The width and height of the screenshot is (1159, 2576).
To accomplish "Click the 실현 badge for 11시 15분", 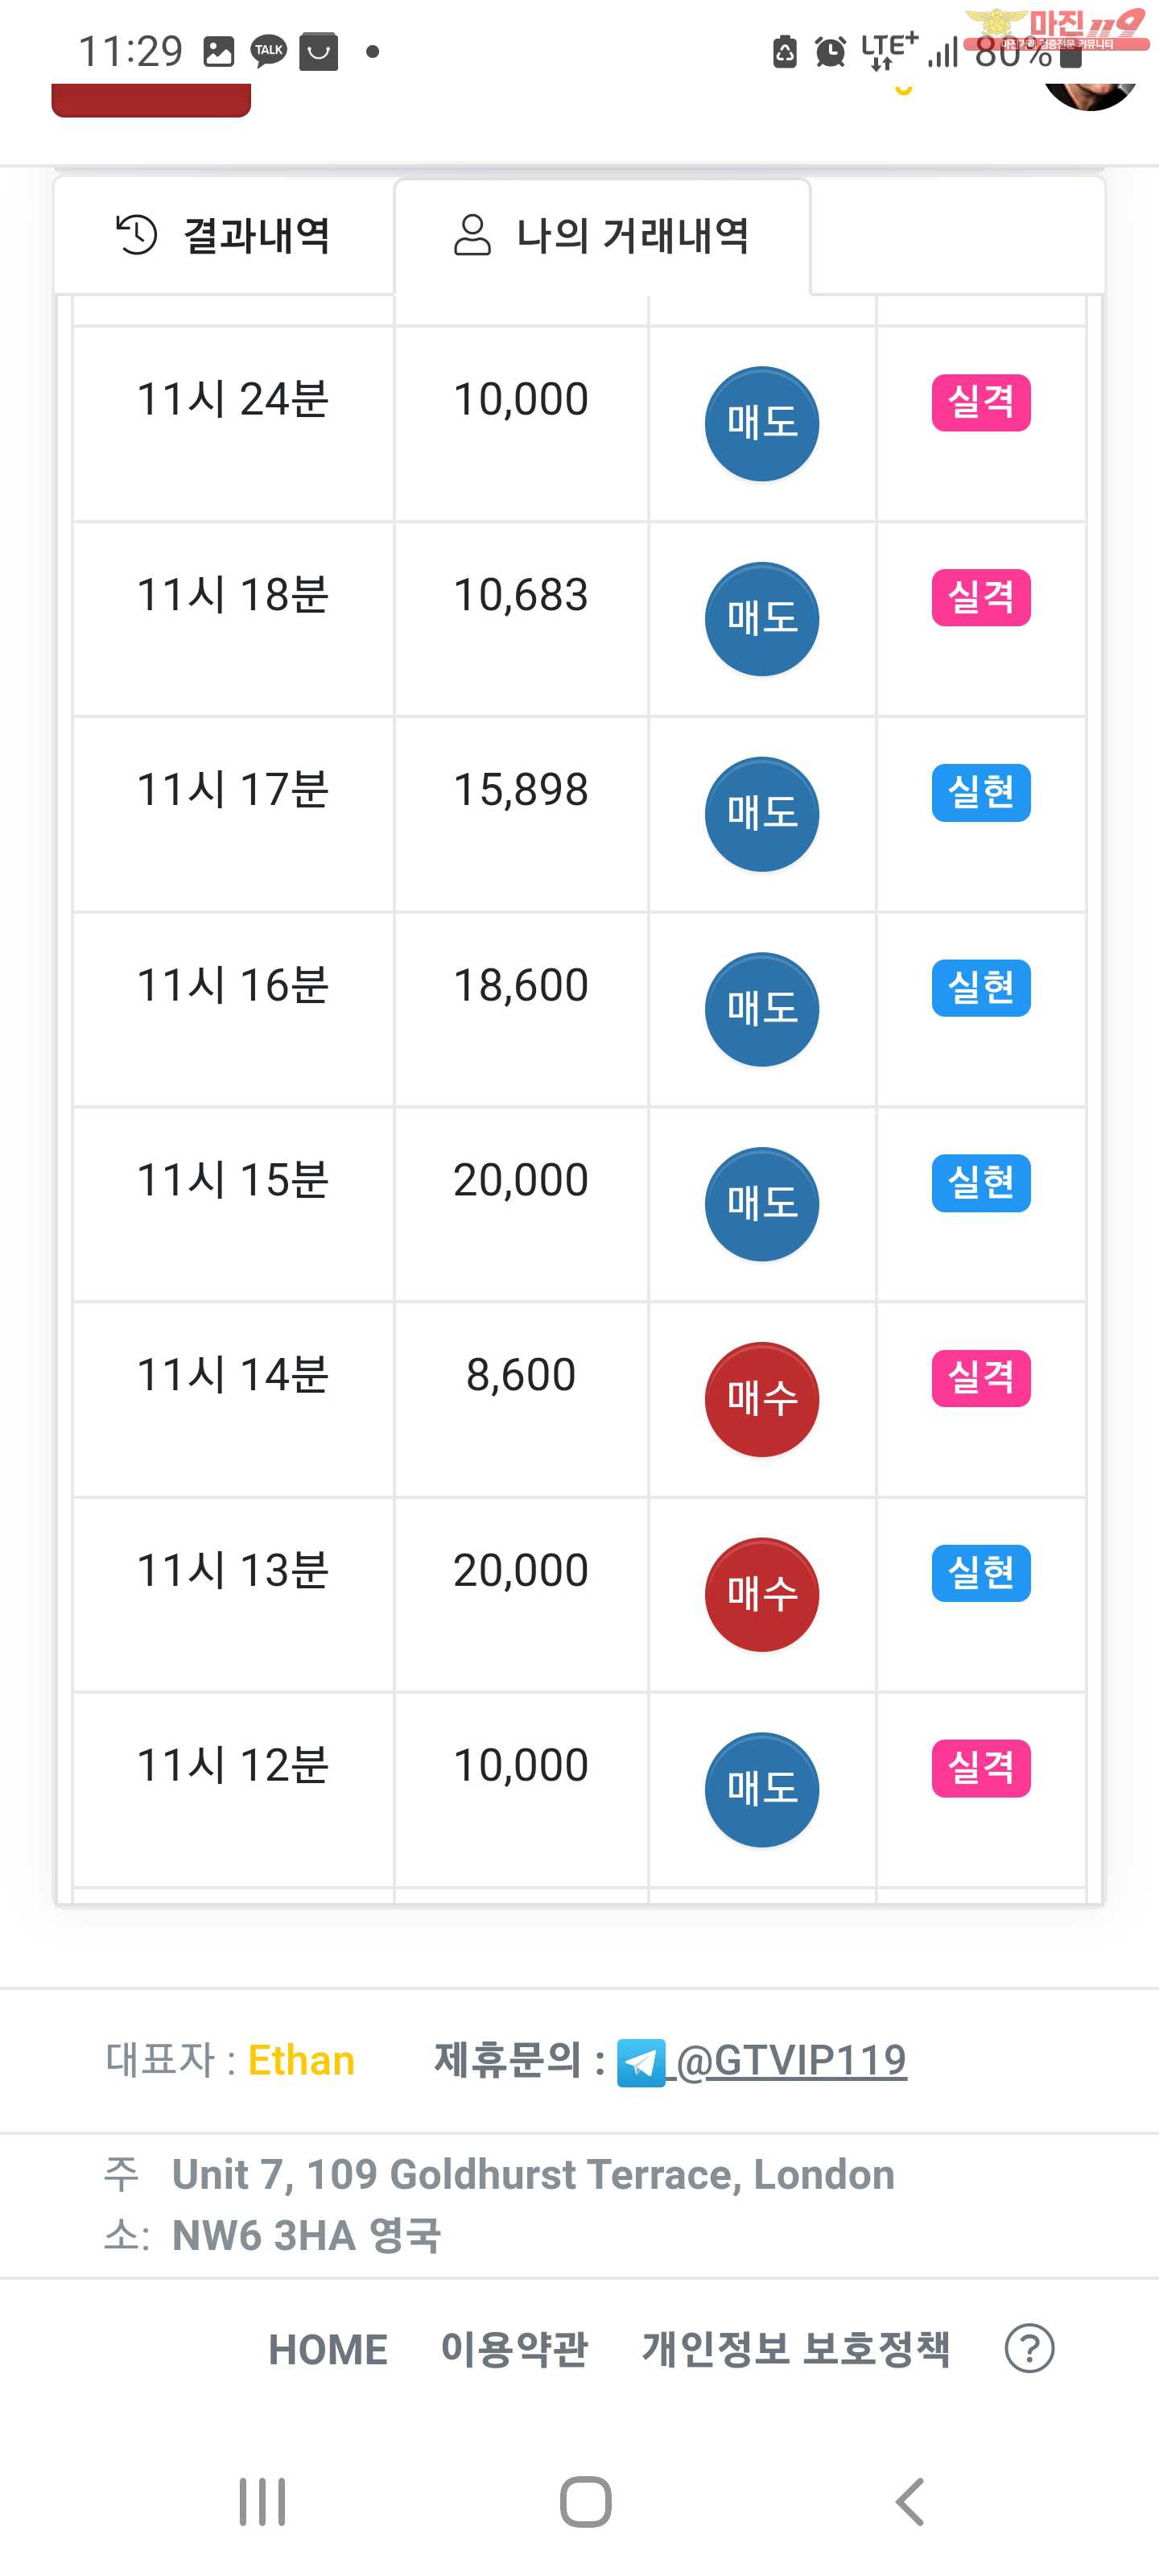I will coord(980,1183).
